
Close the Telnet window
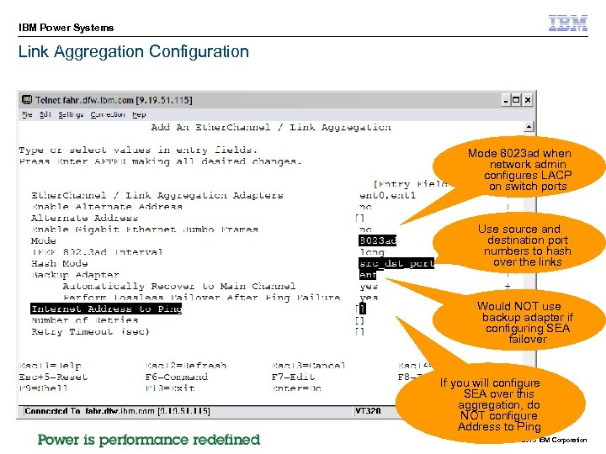[528, 100]
